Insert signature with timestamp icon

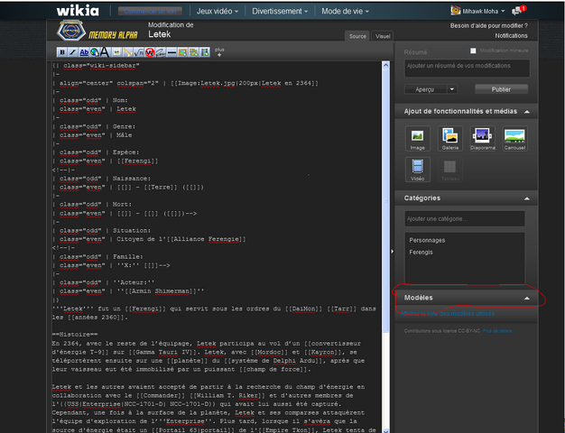point(161,52)
